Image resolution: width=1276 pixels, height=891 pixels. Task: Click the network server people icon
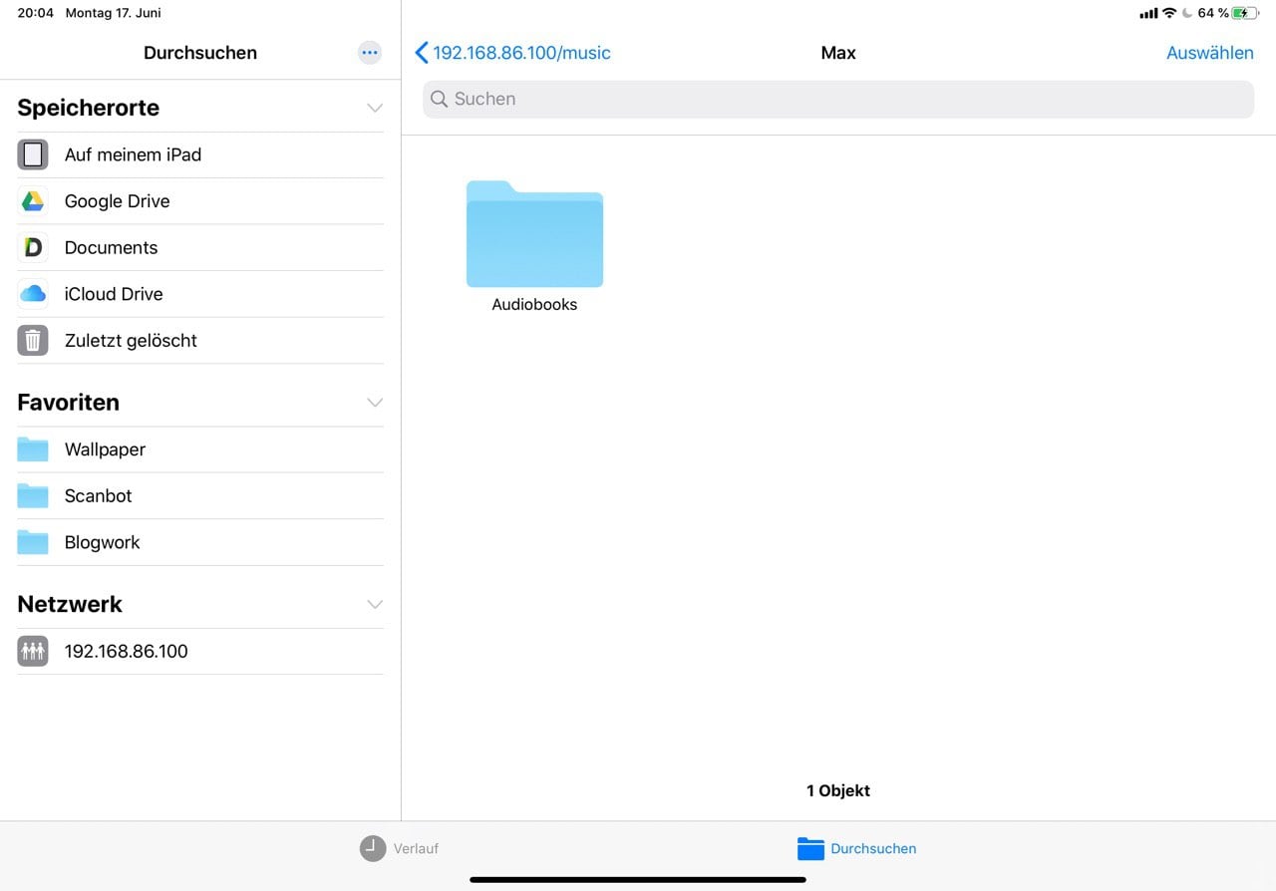[x=33, y=652]
